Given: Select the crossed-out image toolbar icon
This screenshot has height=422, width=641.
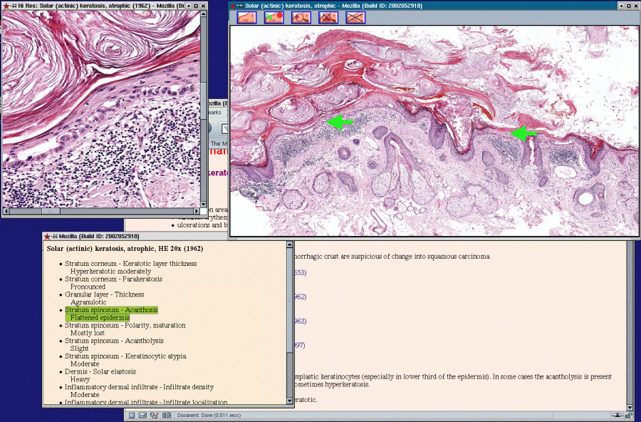Looking at the screenshot, I should click(355, 17).
